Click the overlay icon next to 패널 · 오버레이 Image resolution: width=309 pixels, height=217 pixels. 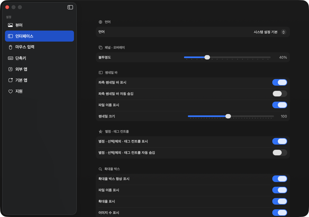pyautogui.click(x=100, y=48)
